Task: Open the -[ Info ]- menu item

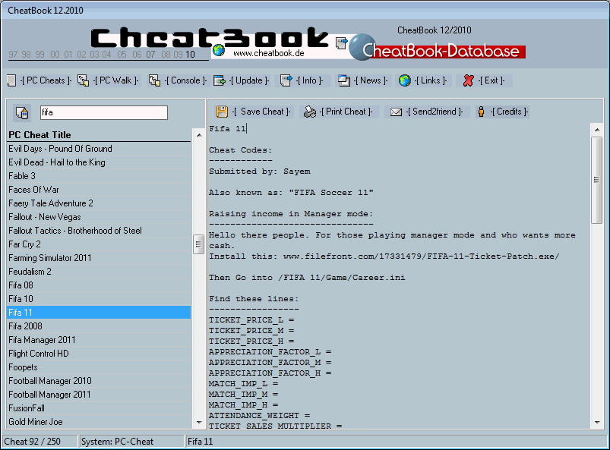Action: pyautogui.click(x=310, y=80)
